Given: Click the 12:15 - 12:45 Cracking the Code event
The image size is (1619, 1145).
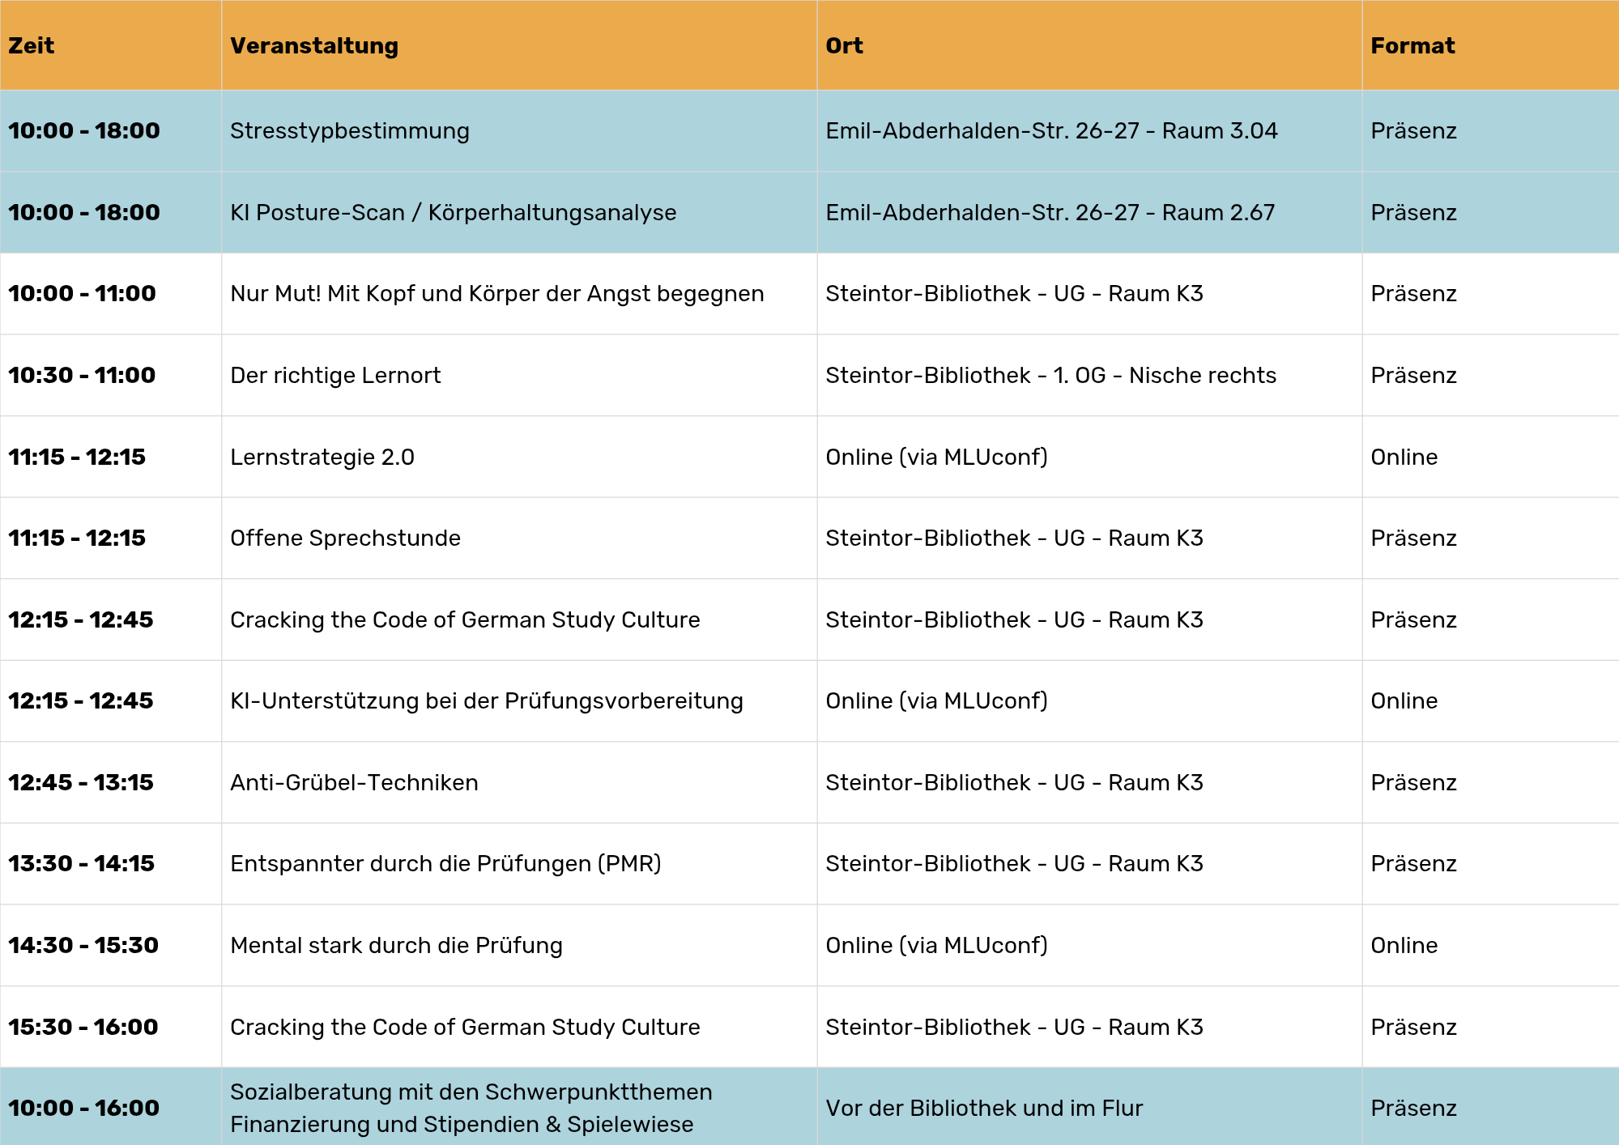Looking at the screenshot, I should [519, 619].
